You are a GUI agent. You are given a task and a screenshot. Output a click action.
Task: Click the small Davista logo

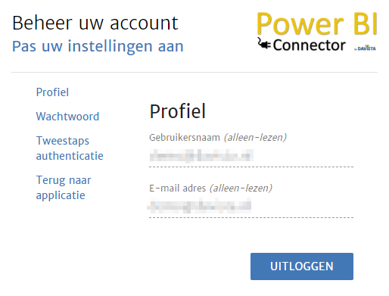pyautogui.click(x=366, y=48)
